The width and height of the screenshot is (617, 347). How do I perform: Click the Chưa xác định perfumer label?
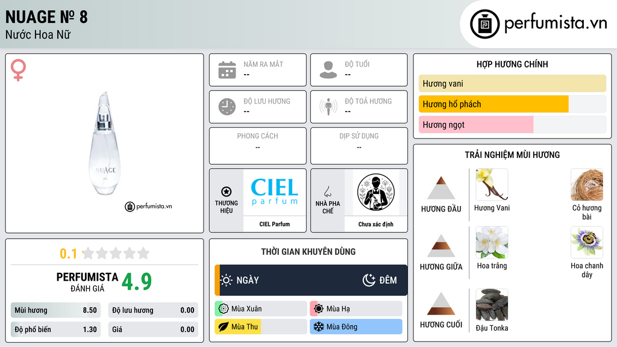[376, 224]
